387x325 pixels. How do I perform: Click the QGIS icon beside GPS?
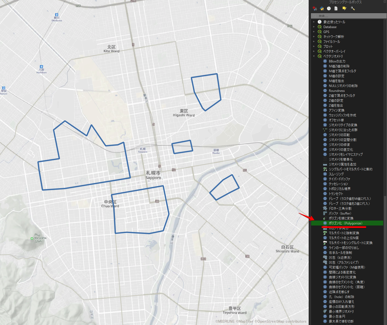[x=320, y=32]
